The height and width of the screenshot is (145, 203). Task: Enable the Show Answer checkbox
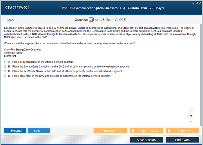click(x=133, y=131)
